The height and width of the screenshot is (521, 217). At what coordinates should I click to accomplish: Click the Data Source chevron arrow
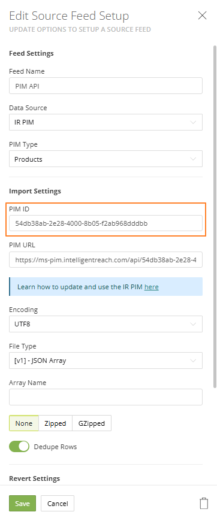pyautogui.click(x=193, y=122)
